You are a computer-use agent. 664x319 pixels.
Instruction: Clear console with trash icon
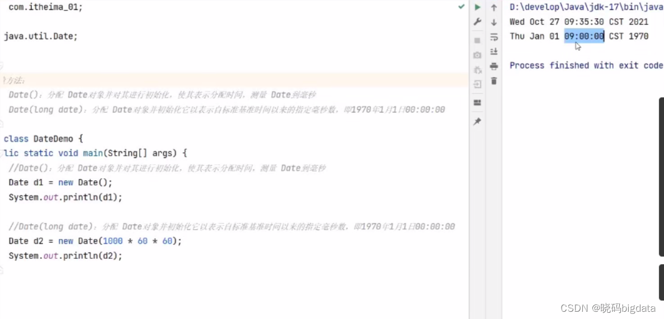[494, 81]
